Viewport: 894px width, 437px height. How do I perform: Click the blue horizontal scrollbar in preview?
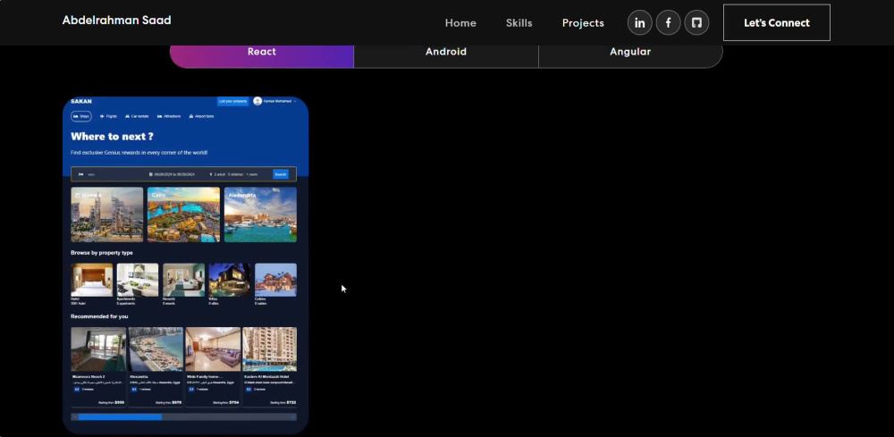pos(120,417)
